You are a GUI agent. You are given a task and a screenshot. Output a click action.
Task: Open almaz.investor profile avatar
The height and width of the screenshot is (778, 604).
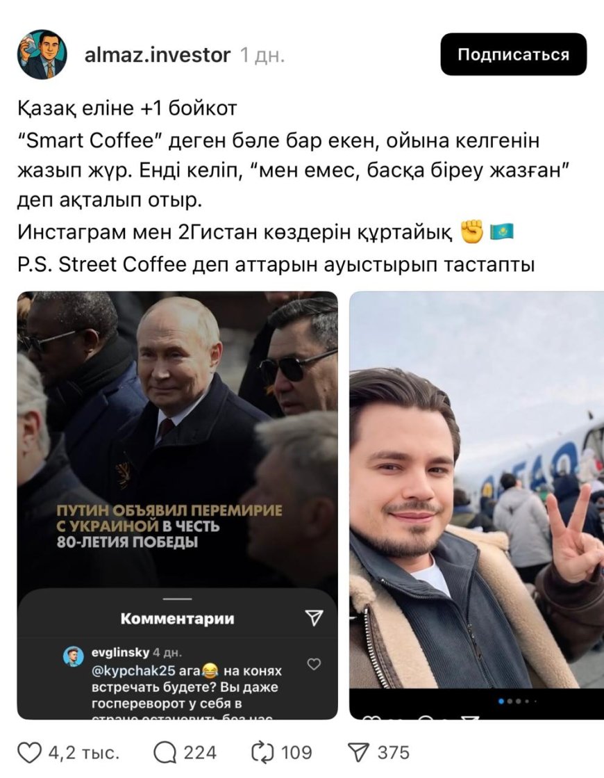click(x=42, y=54)
